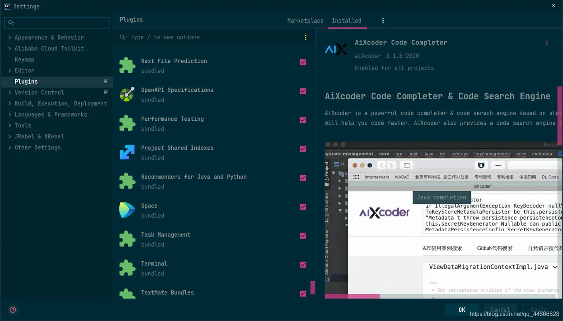
Task: Open the plugin search options kebab menu
Action: [x=306, y=37]
